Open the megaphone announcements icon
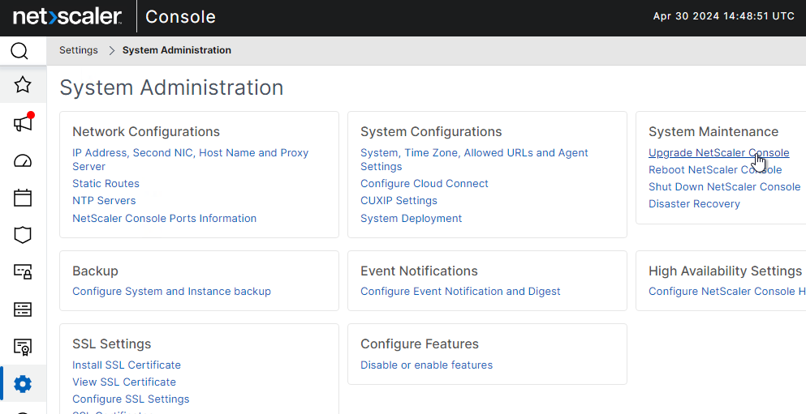Viewport: 806px width, 414px height. (23, 123)
